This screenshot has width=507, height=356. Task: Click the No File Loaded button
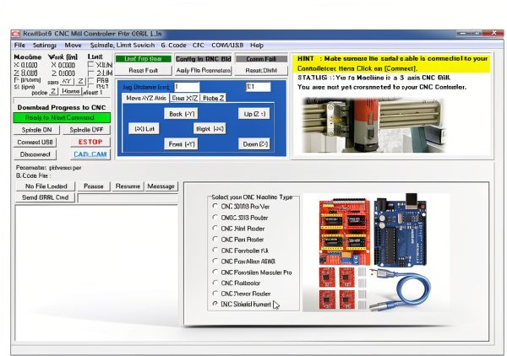click(x=46, y=186)
